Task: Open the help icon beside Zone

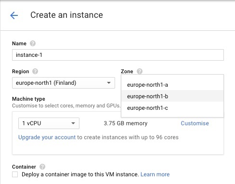Action: click(140, 71)
